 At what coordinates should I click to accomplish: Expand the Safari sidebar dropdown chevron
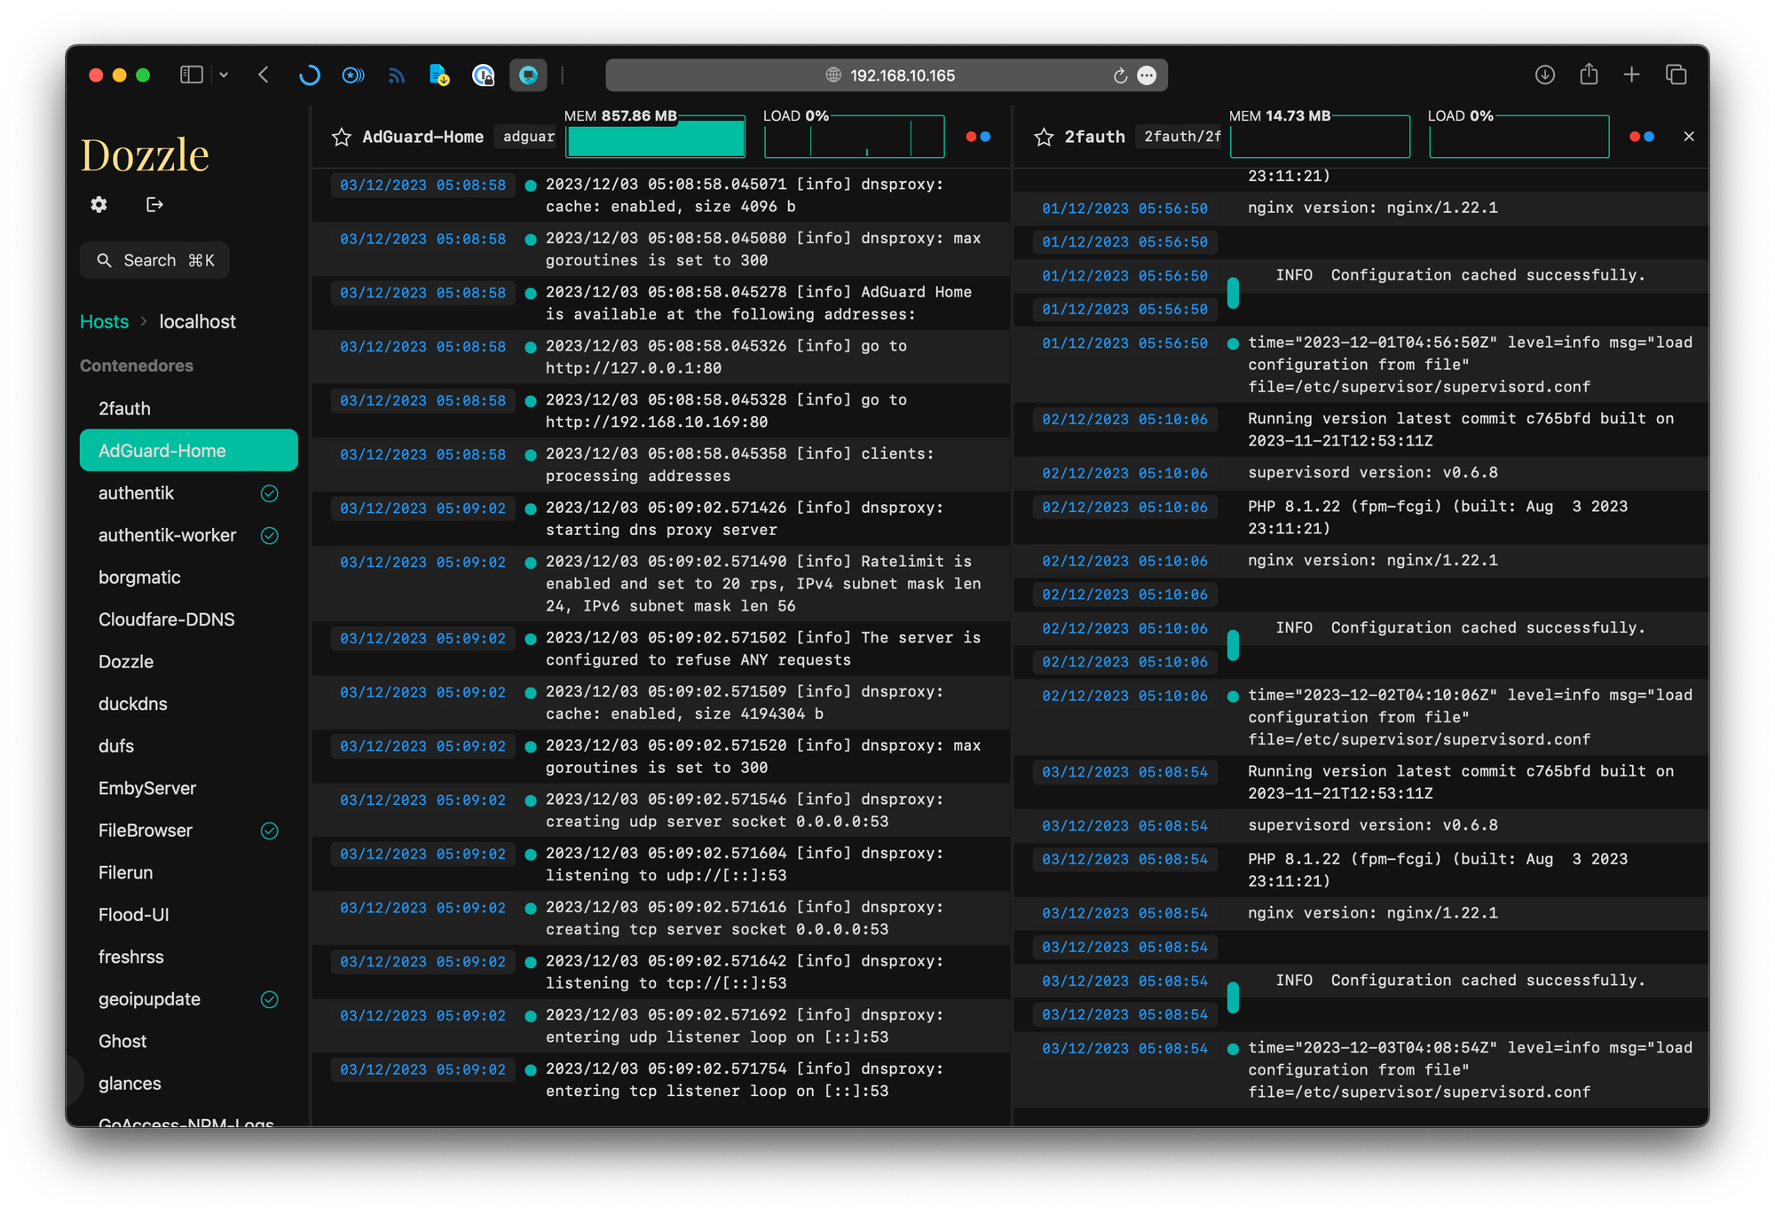(x=224, y=75)
